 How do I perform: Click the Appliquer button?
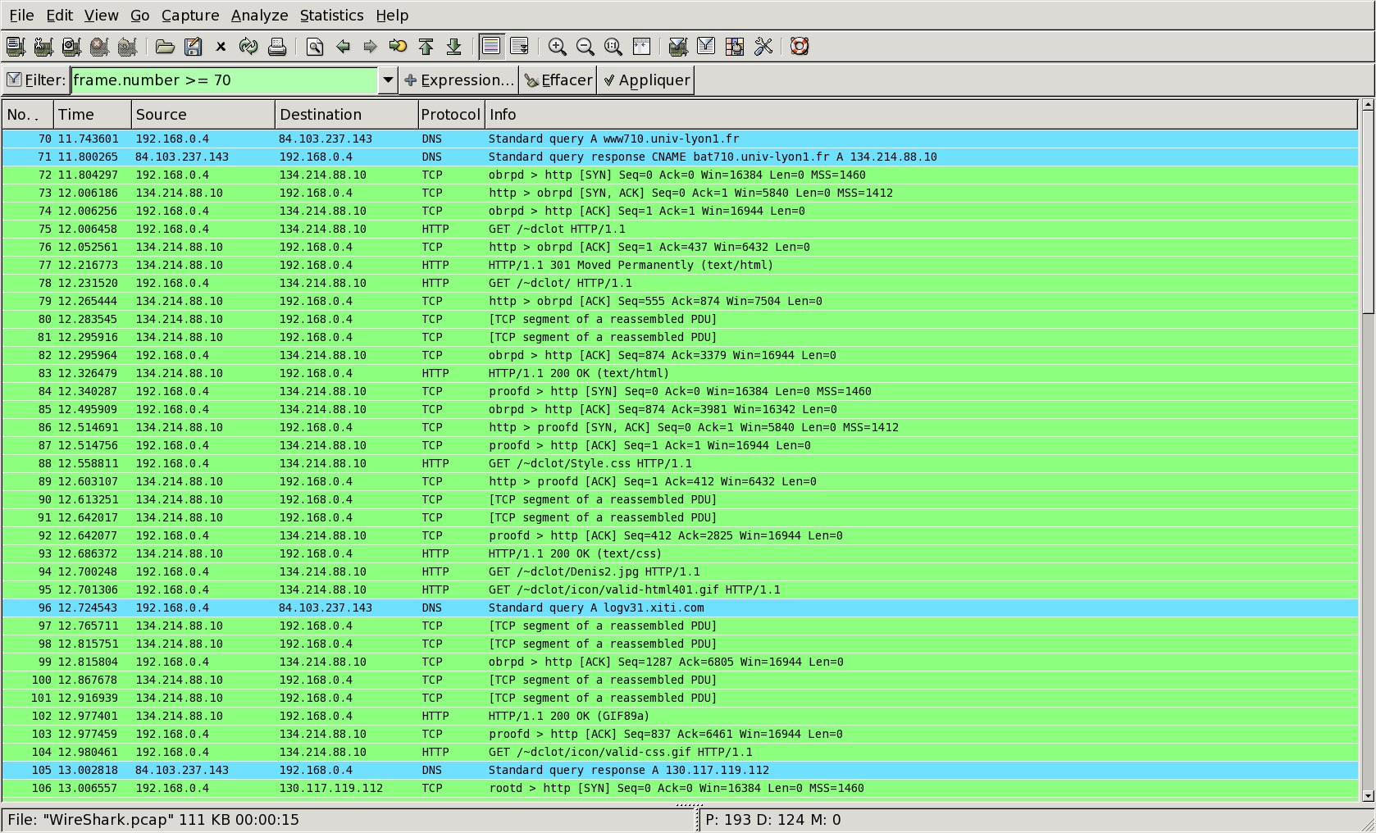tap(646, 80)
